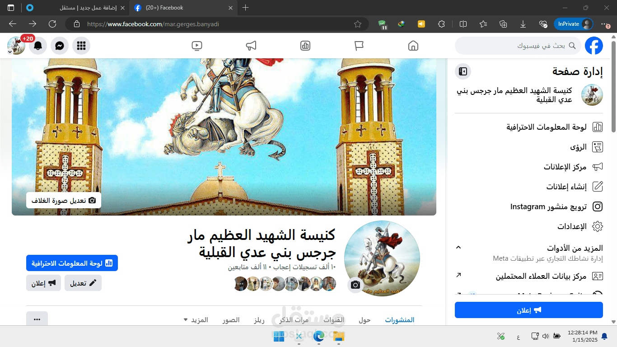
Task: Click the تعديل edit page button
Action: 83,283
